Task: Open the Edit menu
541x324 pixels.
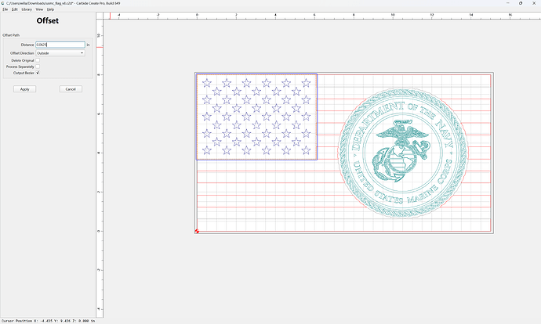Action: [x=14, y=9]
